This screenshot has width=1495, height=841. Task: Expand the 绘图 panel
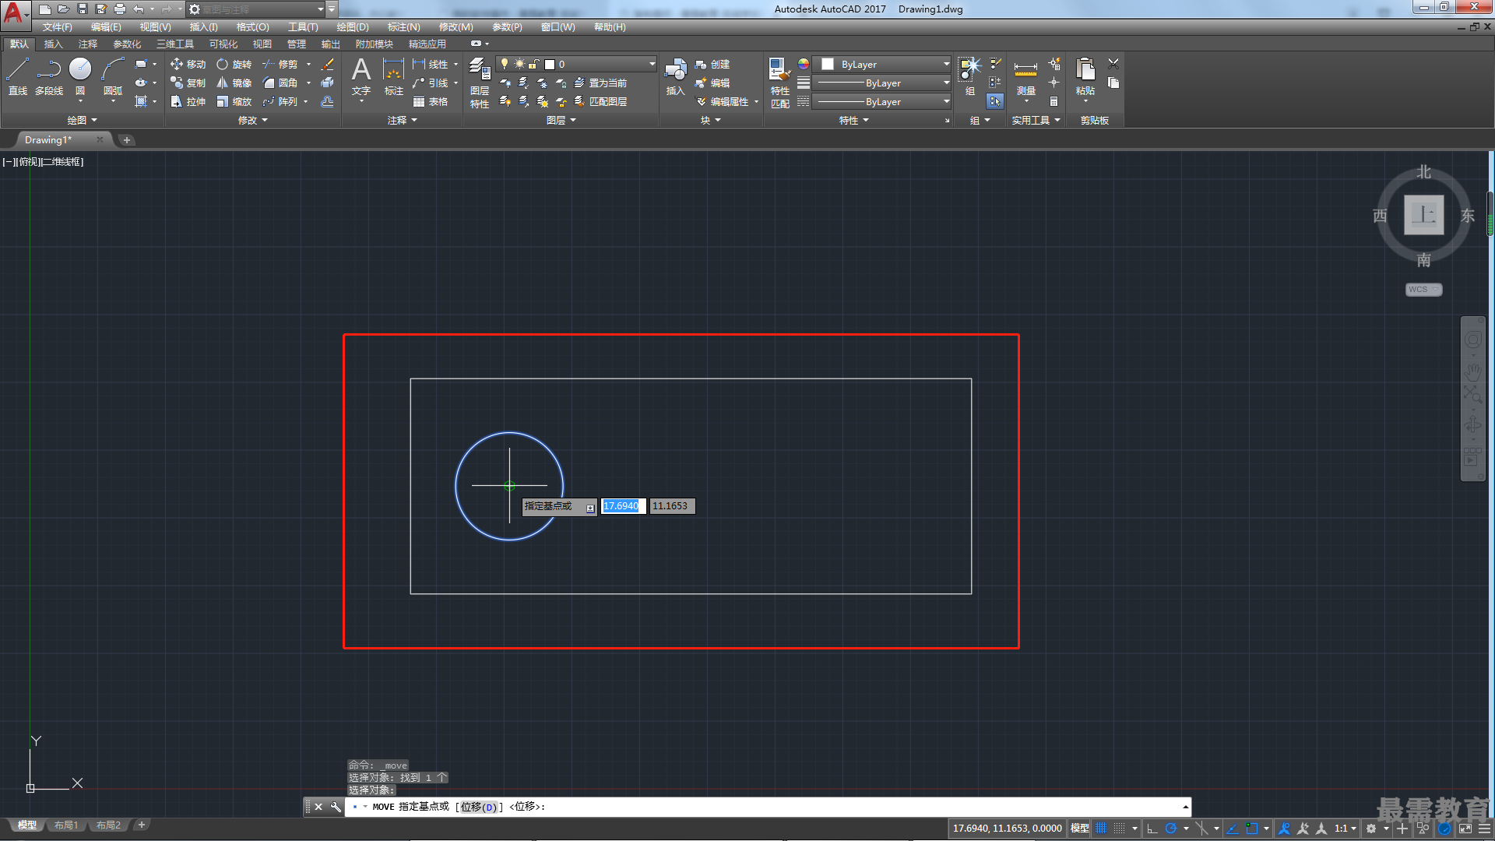click(82, 120)
